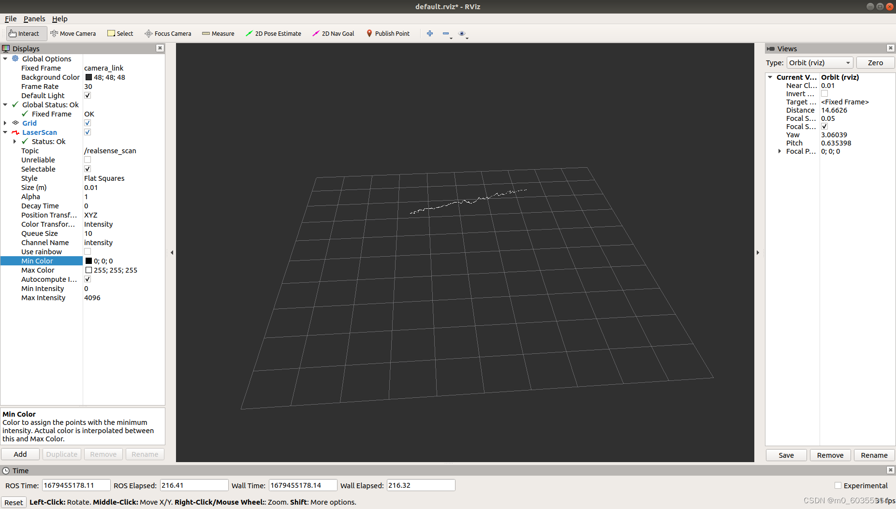Screen dimensions: 896x509
Task: Choose the Select tool
Action: pyautogui.click(x=120, y=33)
